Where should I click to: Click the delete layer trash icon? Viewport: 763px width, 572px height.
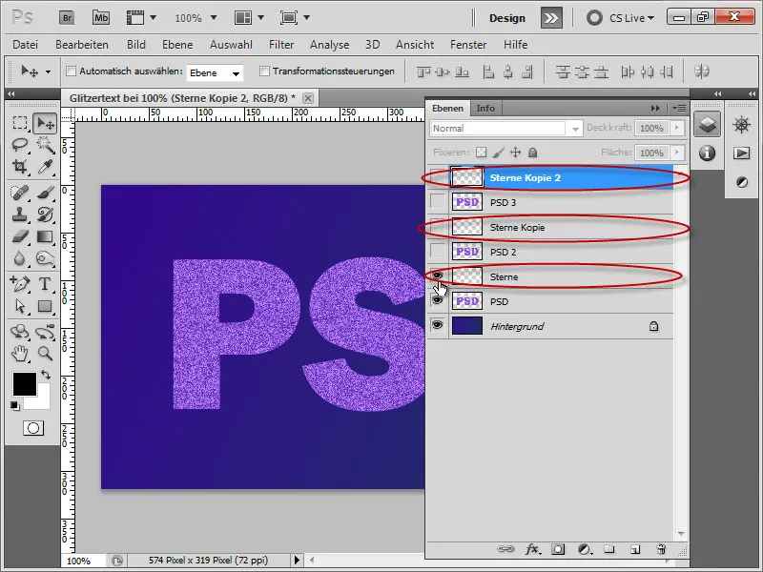[x=662, y=550]
